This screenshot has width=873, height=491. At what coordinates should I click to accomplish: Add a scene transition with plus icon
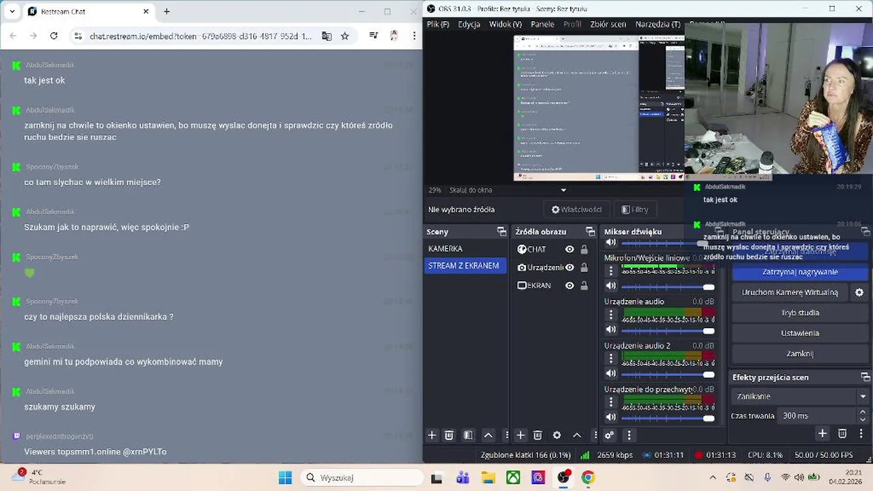pos(823,434)
